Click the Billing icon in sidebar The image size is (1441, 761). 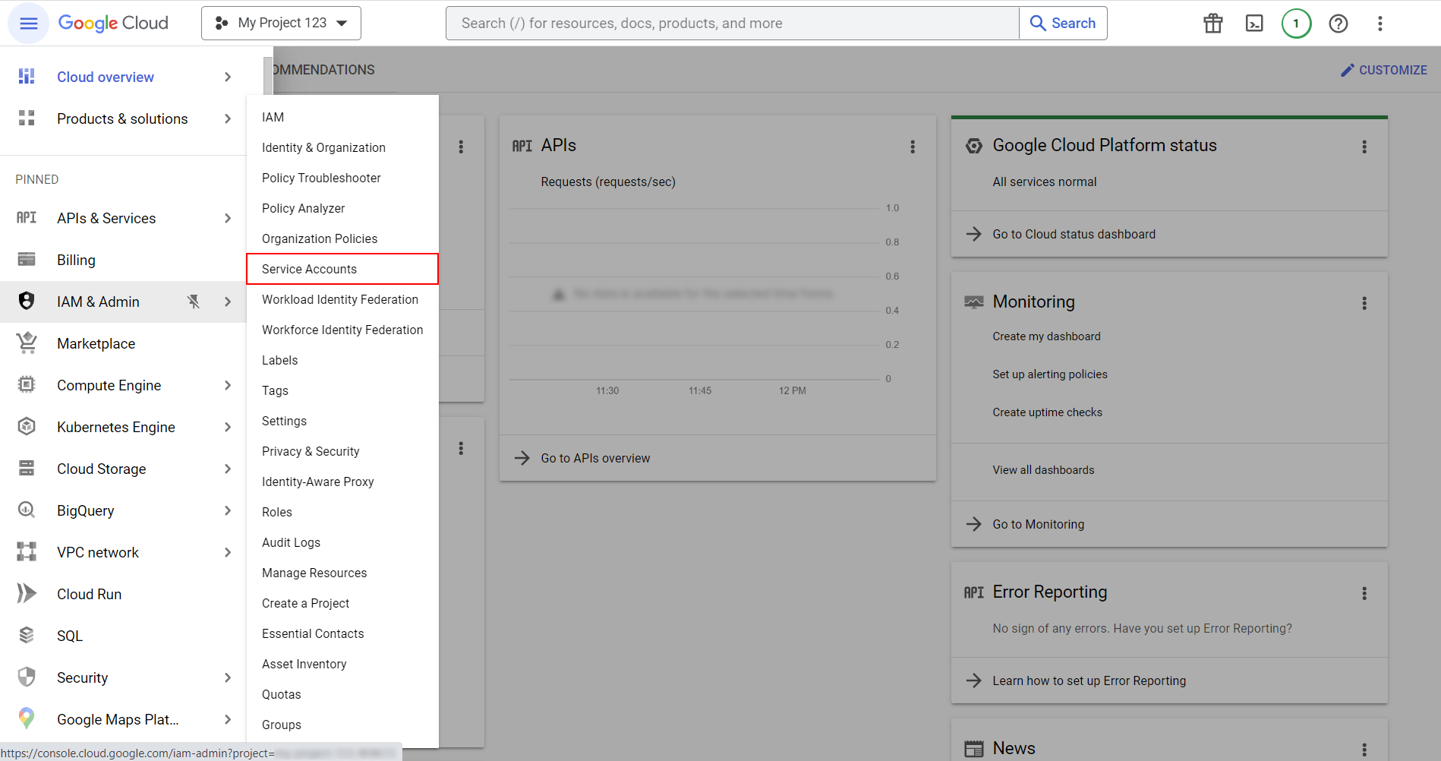click(27, 260)
